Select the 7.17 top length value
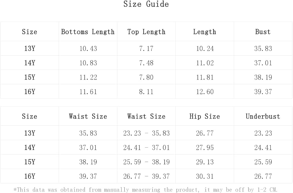This screenshot has height=193, width=293. point(146,49)
